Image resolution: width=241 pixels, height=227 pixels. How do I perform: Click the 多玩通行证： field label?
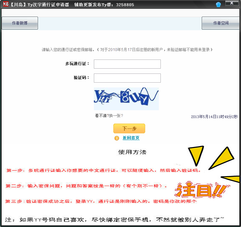(77, 64)
